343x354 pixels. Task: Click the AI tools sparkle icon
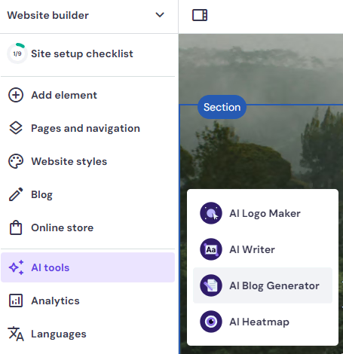click(16, 267)
